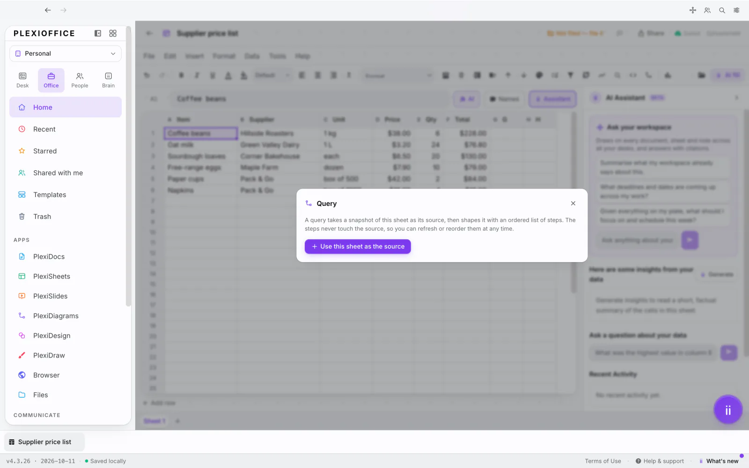
Task: Open settings sliders icon in top bar
Action: tap(736, 10)
